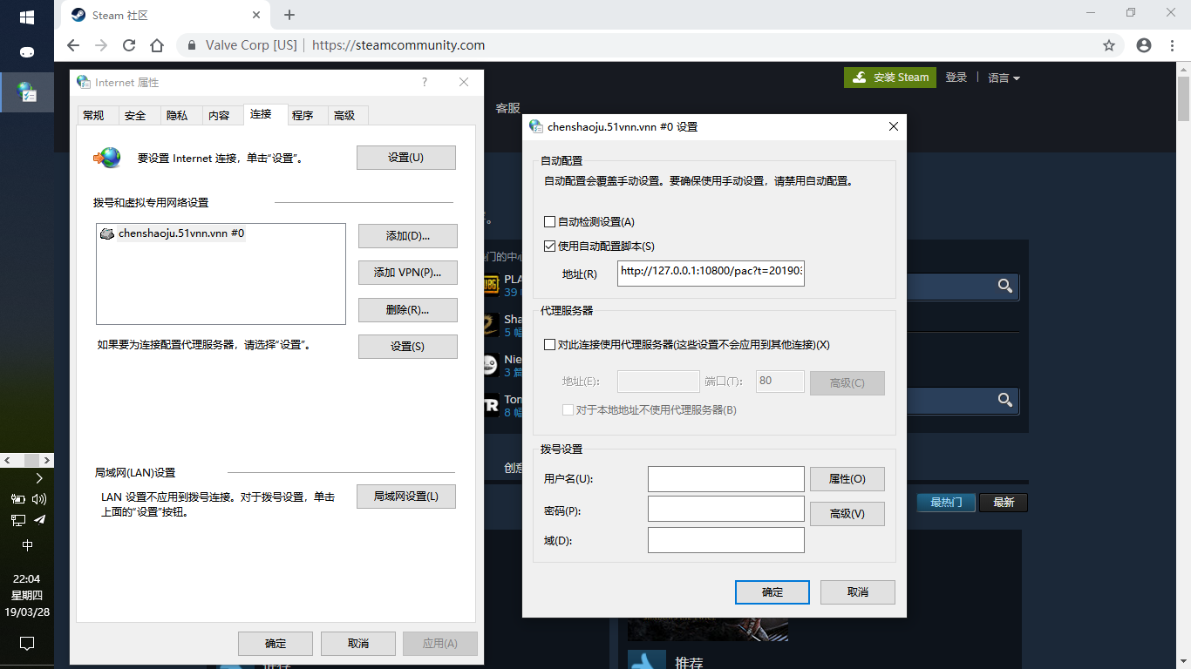
Task: Click the 局域网设置(L) button
Action: [406, 496]
